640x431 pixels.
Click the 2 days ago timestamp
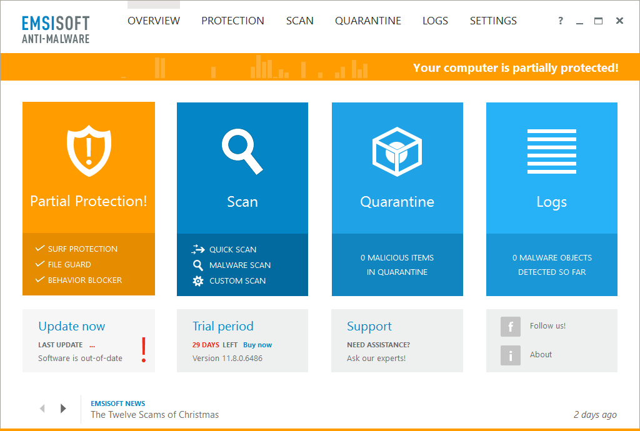coord(595,415)
